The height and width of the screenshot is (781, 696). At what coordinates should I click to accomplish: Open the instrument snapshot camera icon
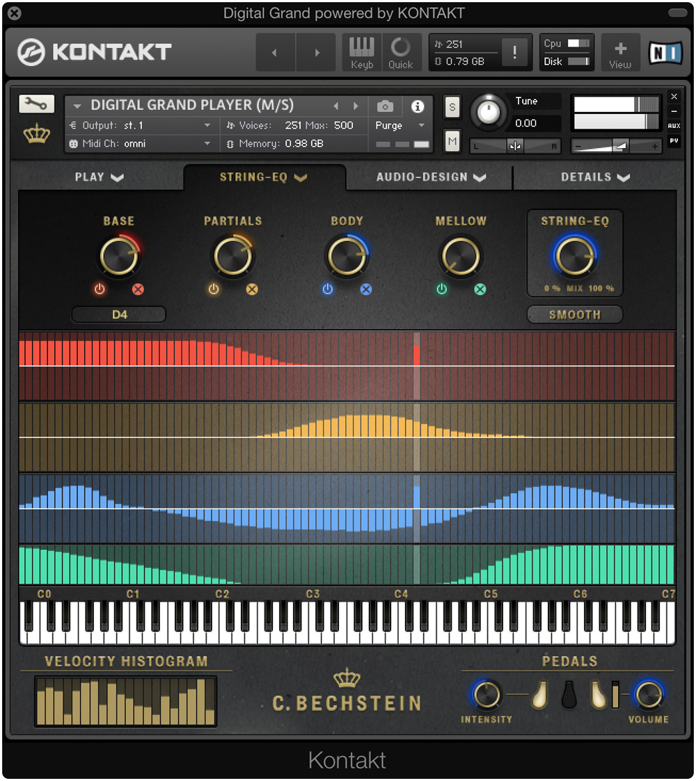coord(386,107)
